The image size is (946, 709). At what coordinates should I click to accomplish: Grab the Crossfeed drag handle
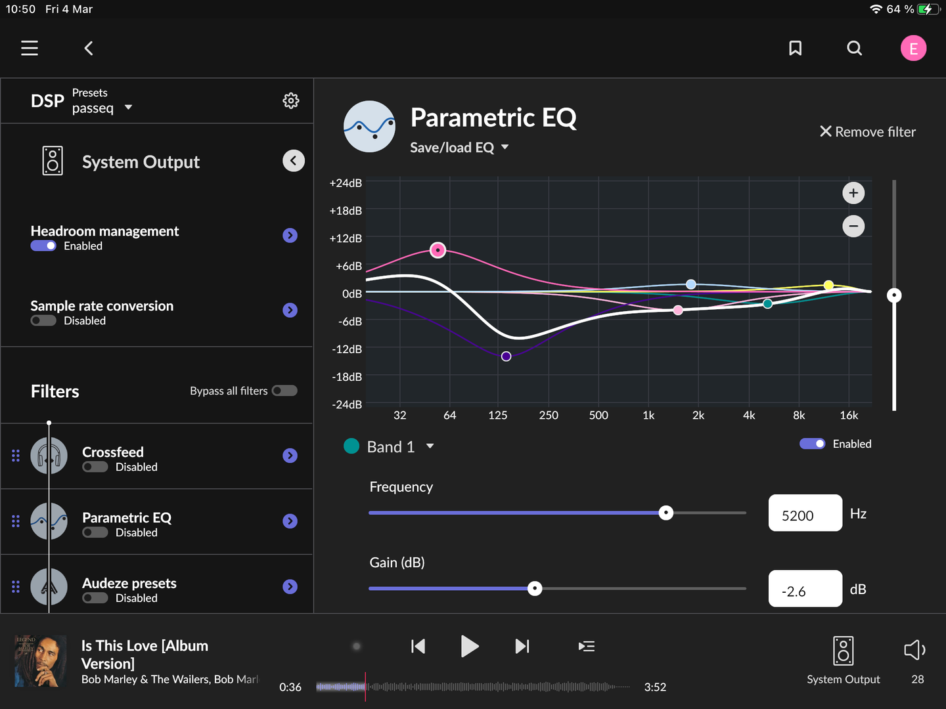[16, 456]
